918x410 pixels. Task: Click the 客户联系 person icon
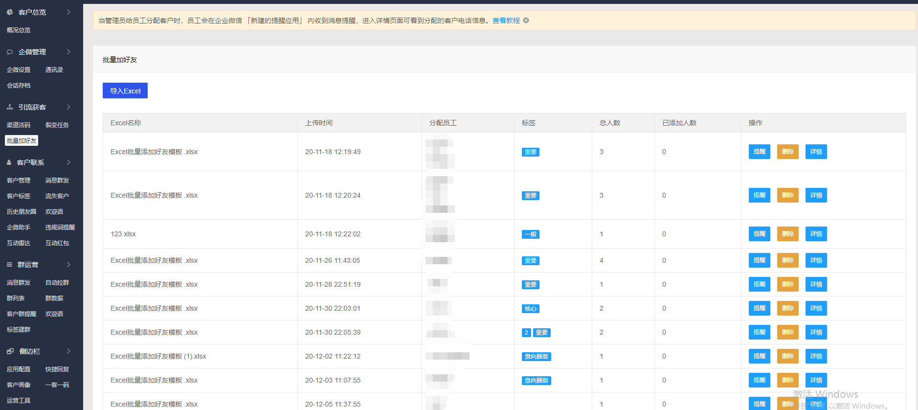[x=9, y=162]
